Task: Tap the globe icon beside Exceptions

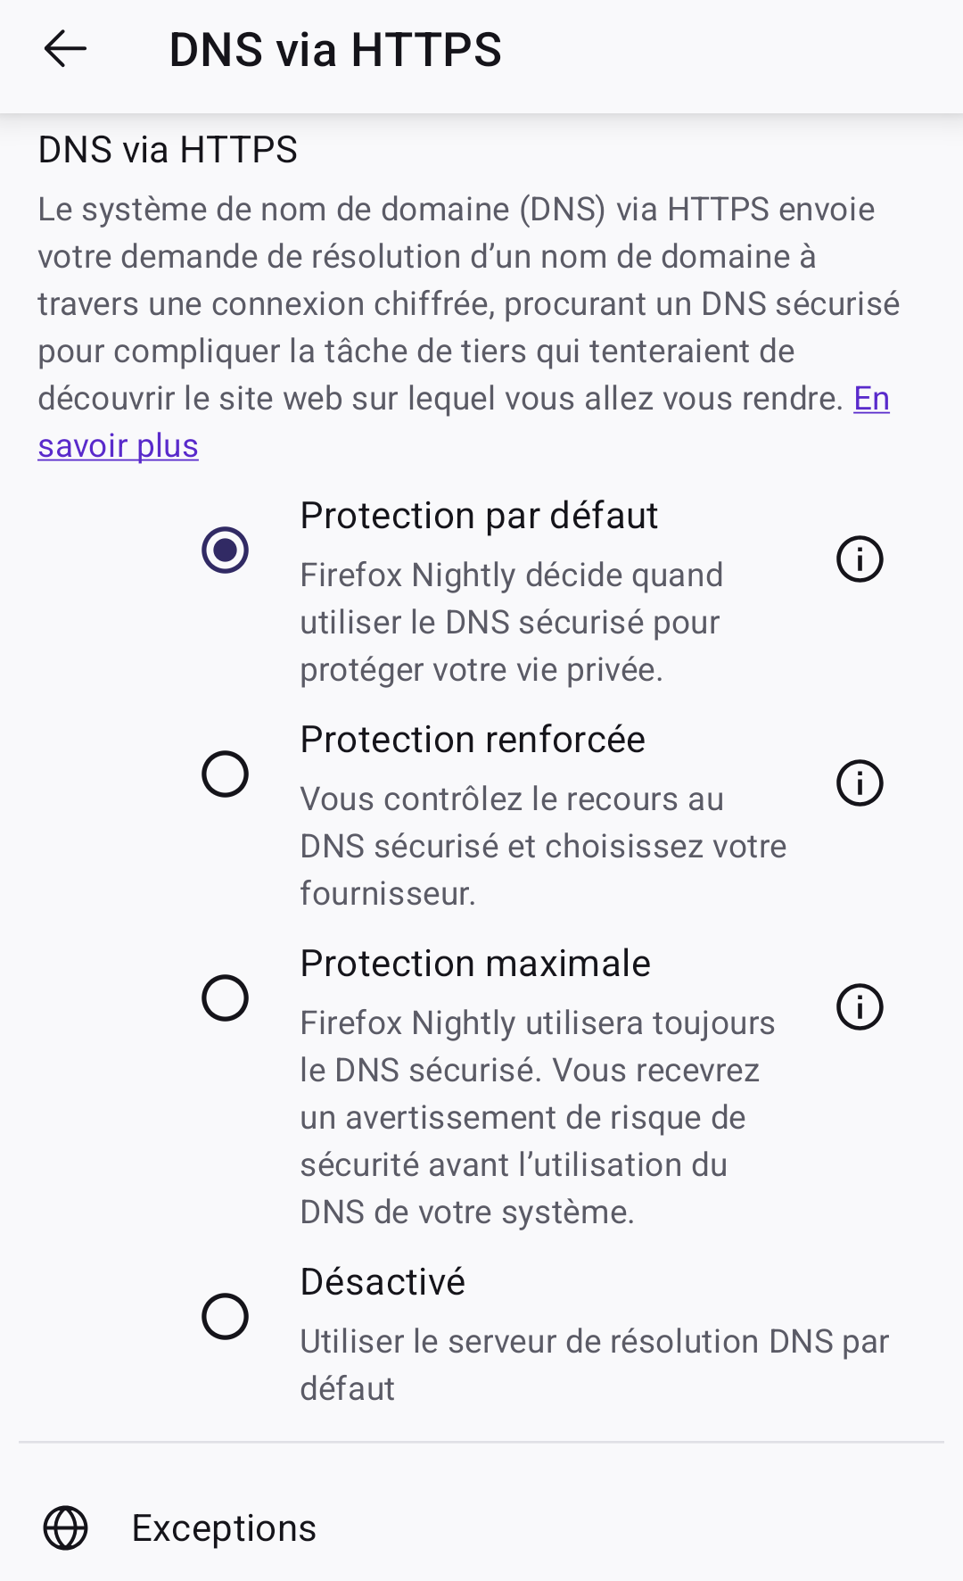Action: click(x=67, y=1527)
